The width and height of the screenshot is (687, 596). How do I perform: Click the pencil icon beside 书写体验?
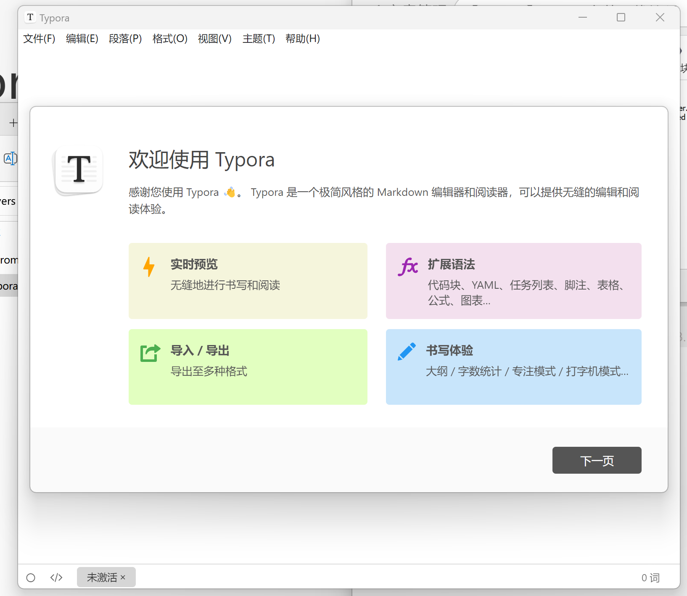tap(406, 351)
